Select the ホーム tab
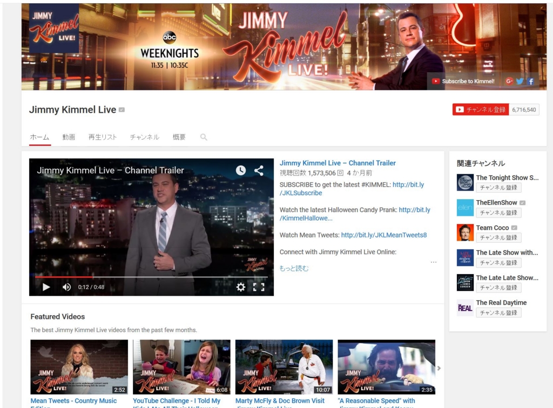This screenshot has width=553, height=408. pyautogui.click(x=39, y=137)
